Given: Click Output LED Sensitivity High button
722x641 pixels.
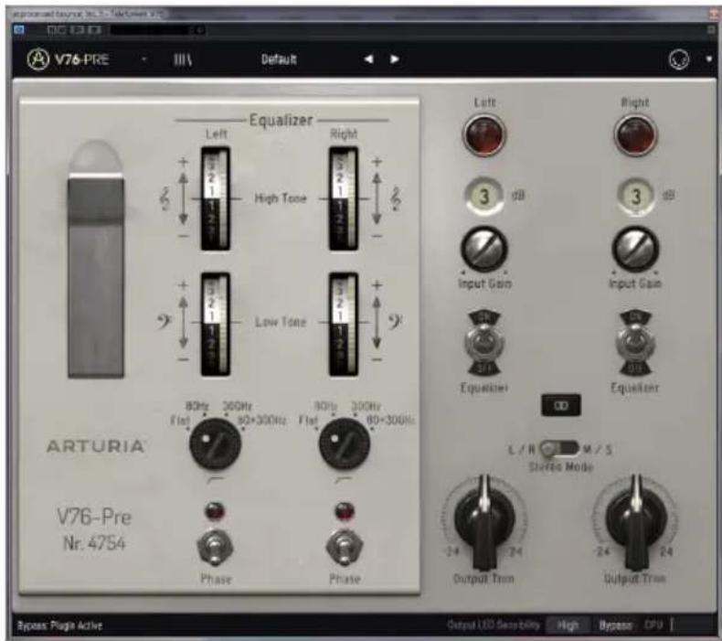Looking at the screenshot, I should click(x=568, y=625).
